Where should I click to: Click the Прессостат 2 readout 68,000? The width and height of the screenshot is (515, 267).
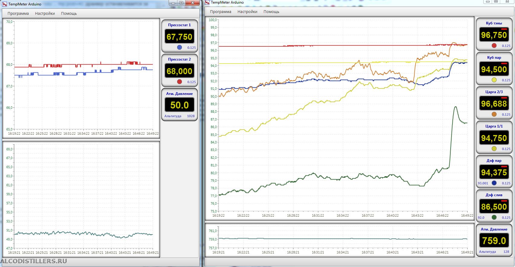point(180,71)
